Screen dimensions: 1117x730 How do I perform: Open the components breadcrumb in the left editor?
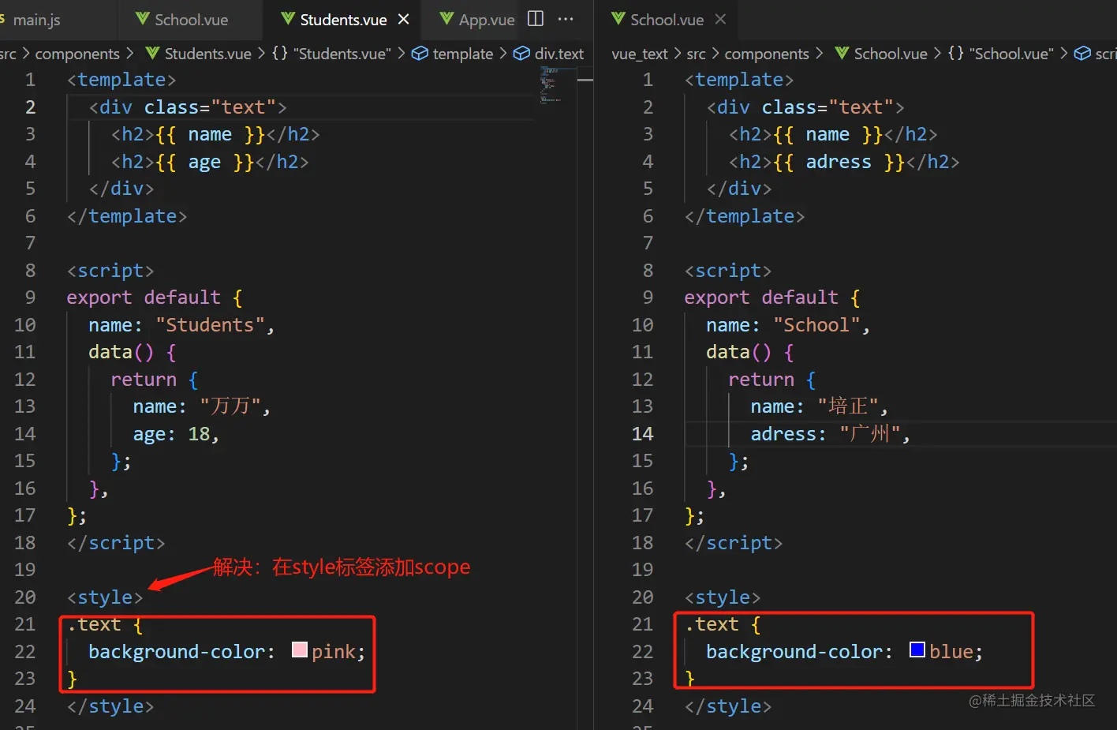click(x=77, y=54)
